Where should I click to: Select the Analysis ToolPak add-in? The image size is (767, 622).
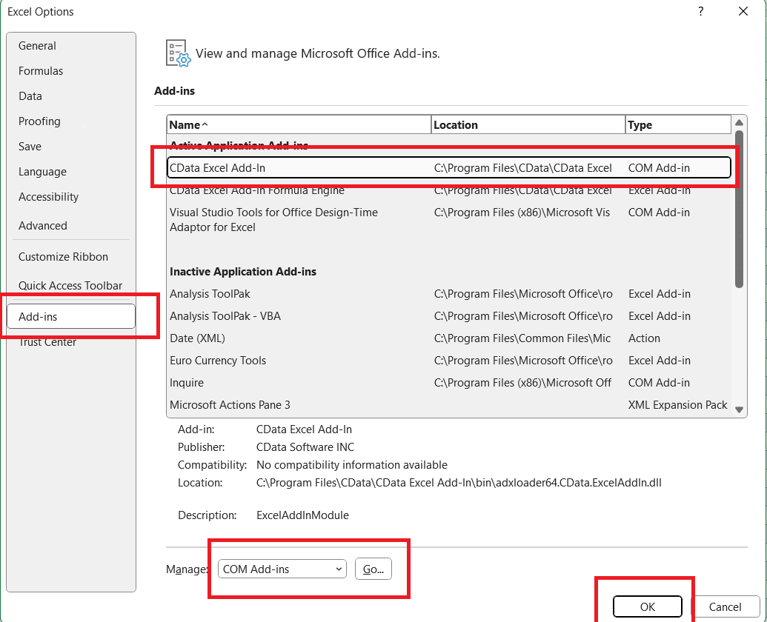(449, 294)
